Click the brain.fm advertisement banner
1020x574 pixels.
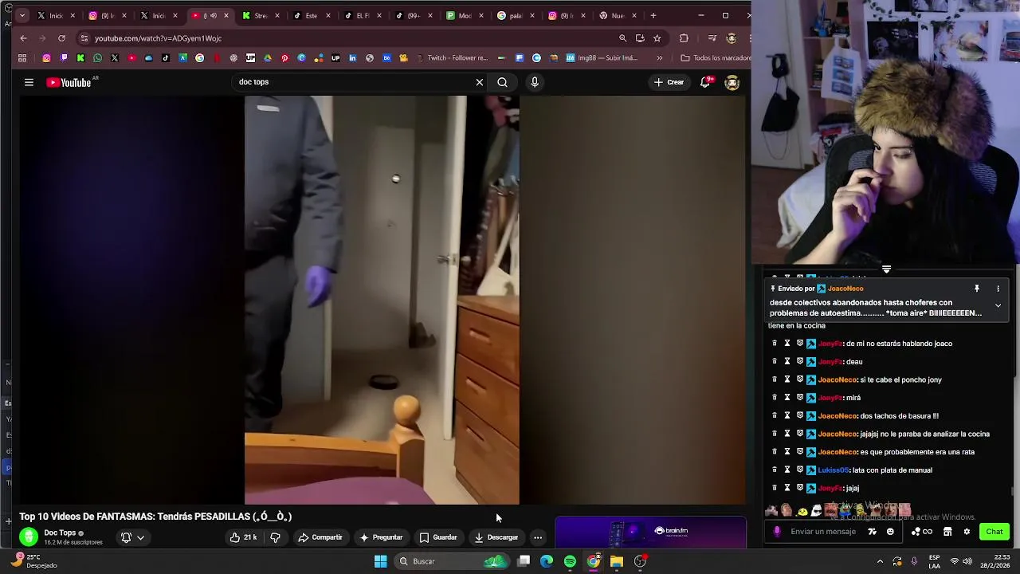point(650,533)
